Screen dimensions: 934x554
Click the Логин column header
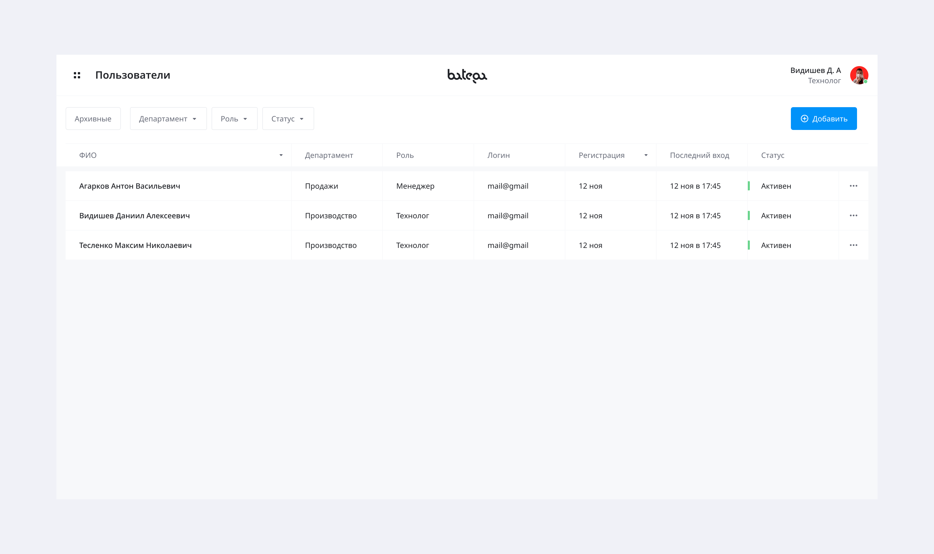[x=498, y=155]
